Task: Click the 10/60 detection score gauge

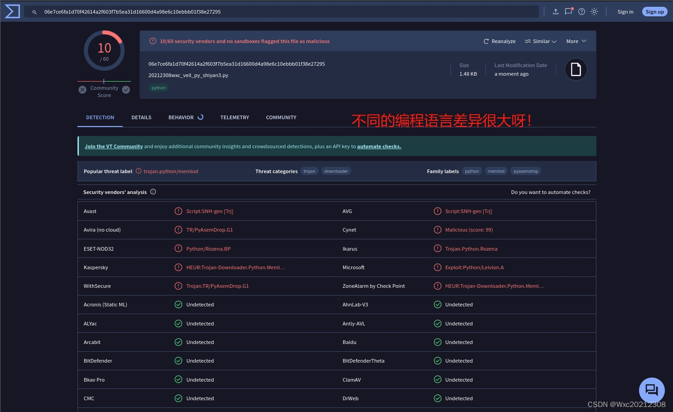Action: click(x=104, y=51)
